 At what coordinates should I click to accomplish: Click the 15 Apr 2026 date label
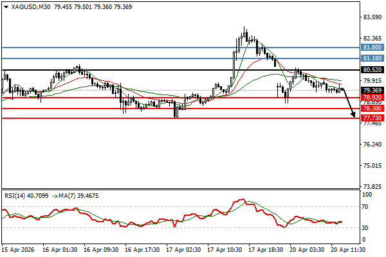pos(18,249)
